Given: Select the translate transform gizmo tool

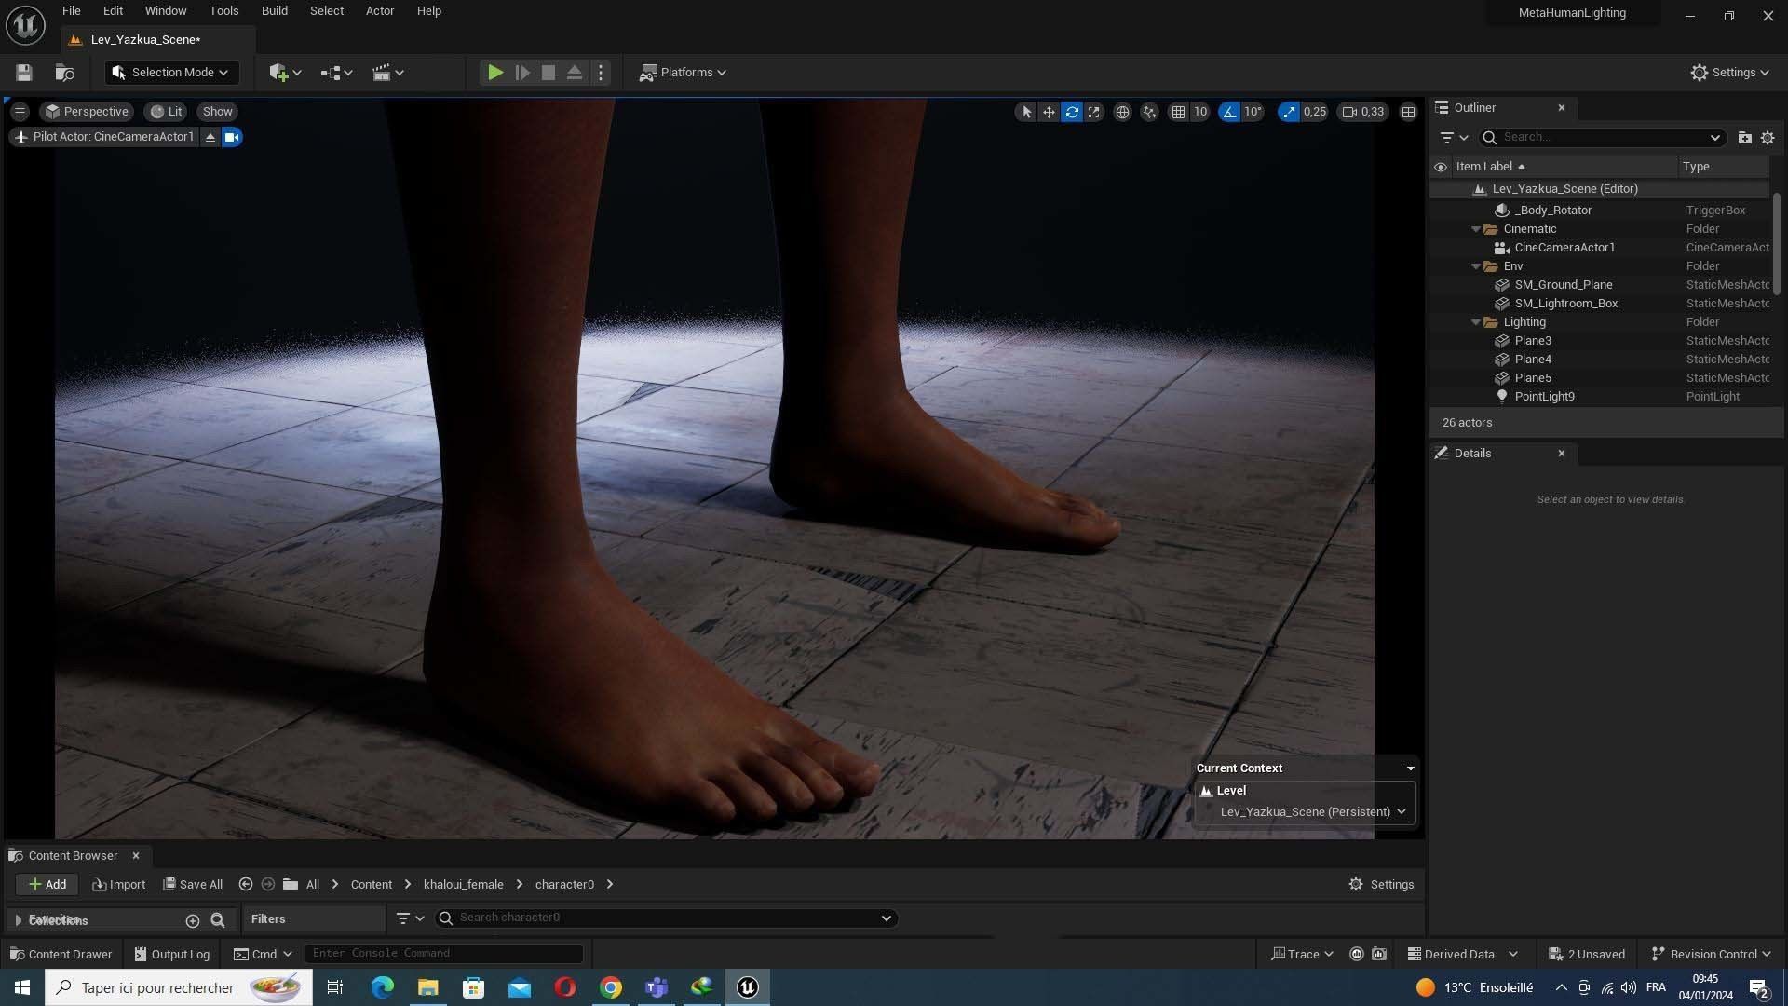Looking at the screenshot, I should click(x=1049, y=112).
